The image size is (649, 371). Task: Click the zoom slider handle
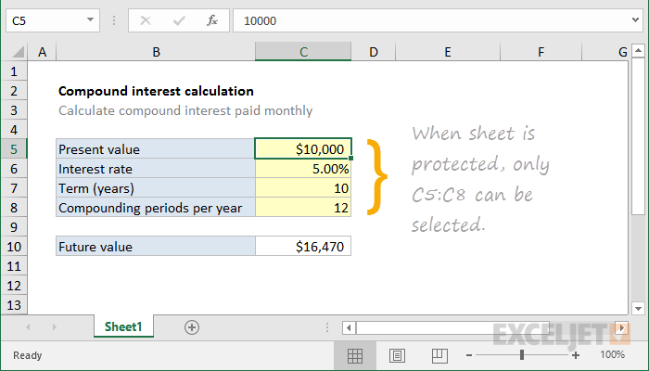coord(522,354)
